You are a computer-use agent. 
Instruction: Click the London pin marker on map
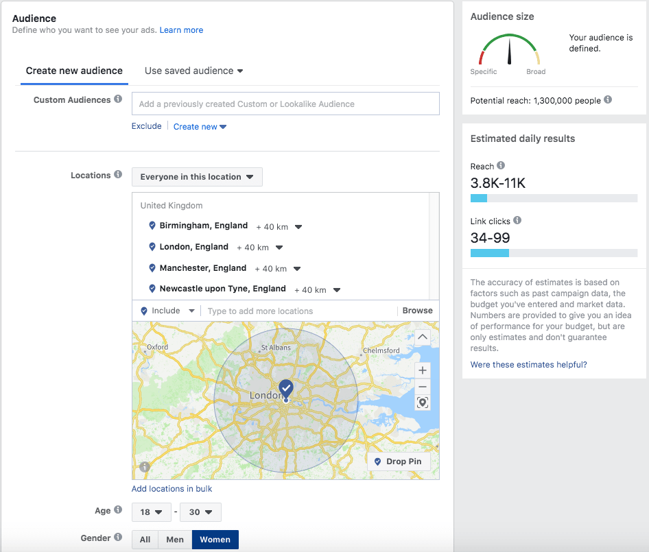point(286,389)
